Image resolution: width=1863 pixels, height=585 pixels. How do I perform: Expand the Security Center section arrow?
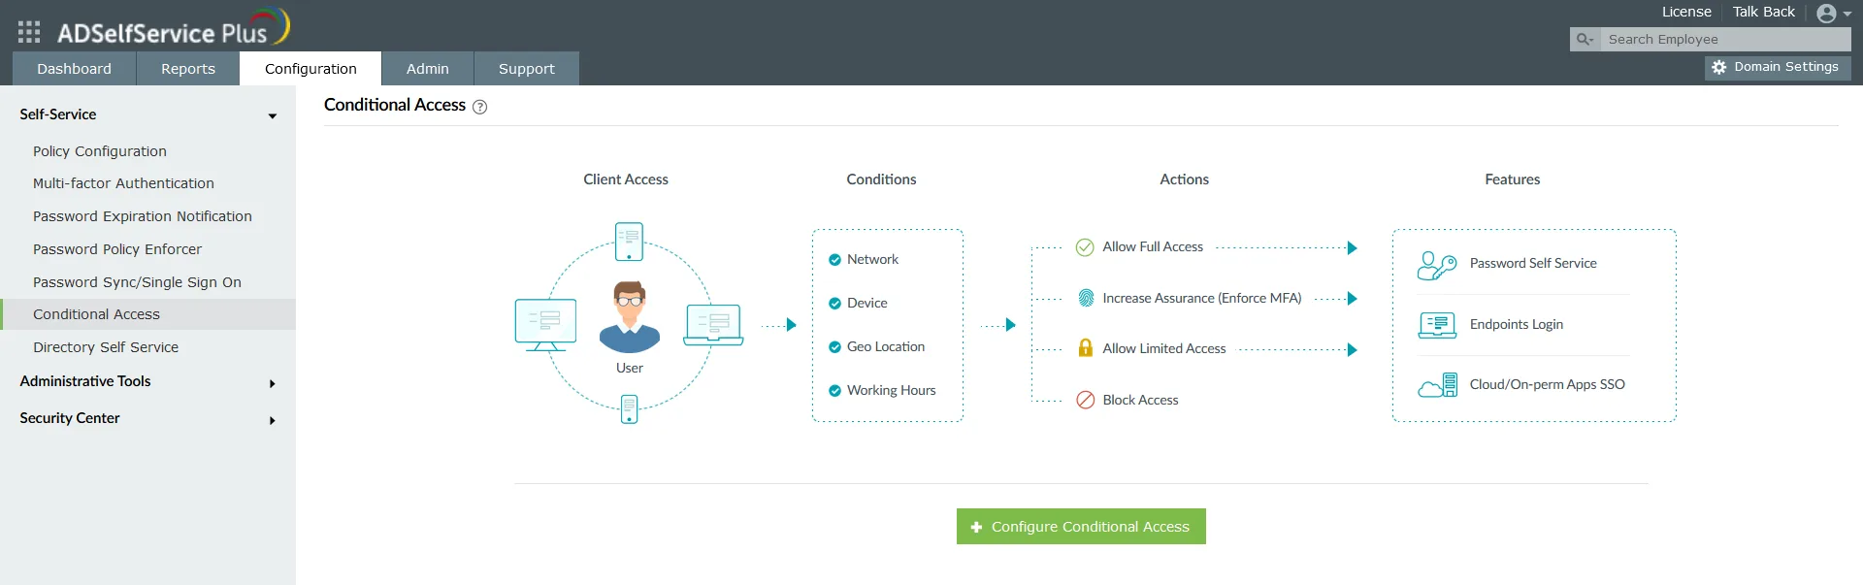[273, 421]
